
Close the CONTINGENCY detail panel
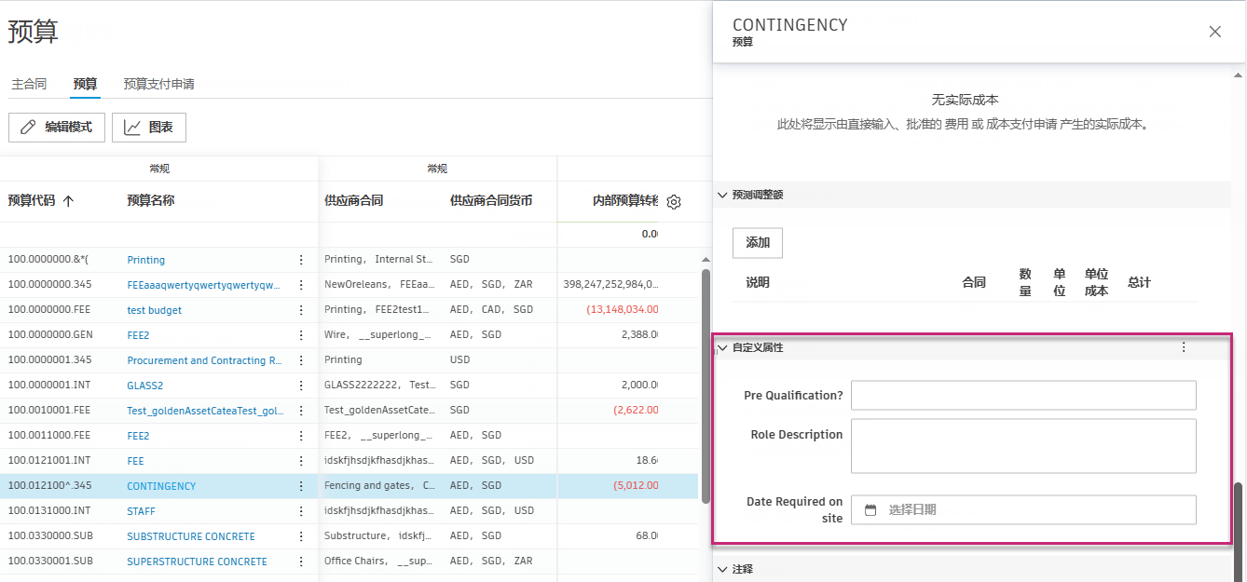click(x=1214, y=31)
